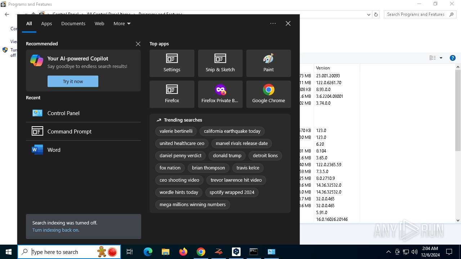Click the Try it now button
This screenshot has width=461, height=259.
73,81
